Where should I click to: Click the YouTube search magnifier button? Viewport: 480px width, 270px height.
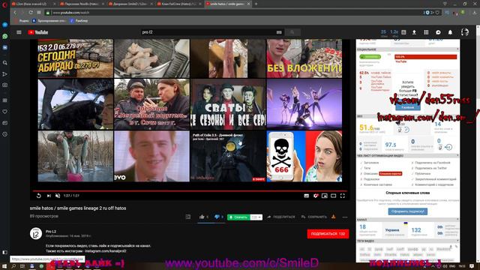292,32
